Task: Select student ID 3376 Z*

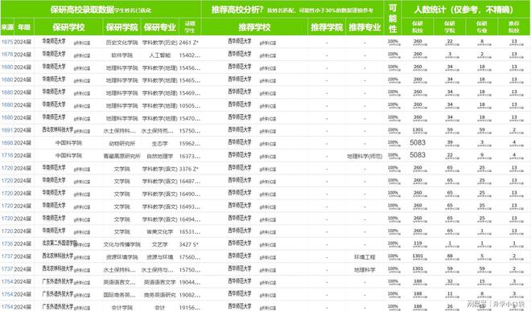Action: coord(189,169)
